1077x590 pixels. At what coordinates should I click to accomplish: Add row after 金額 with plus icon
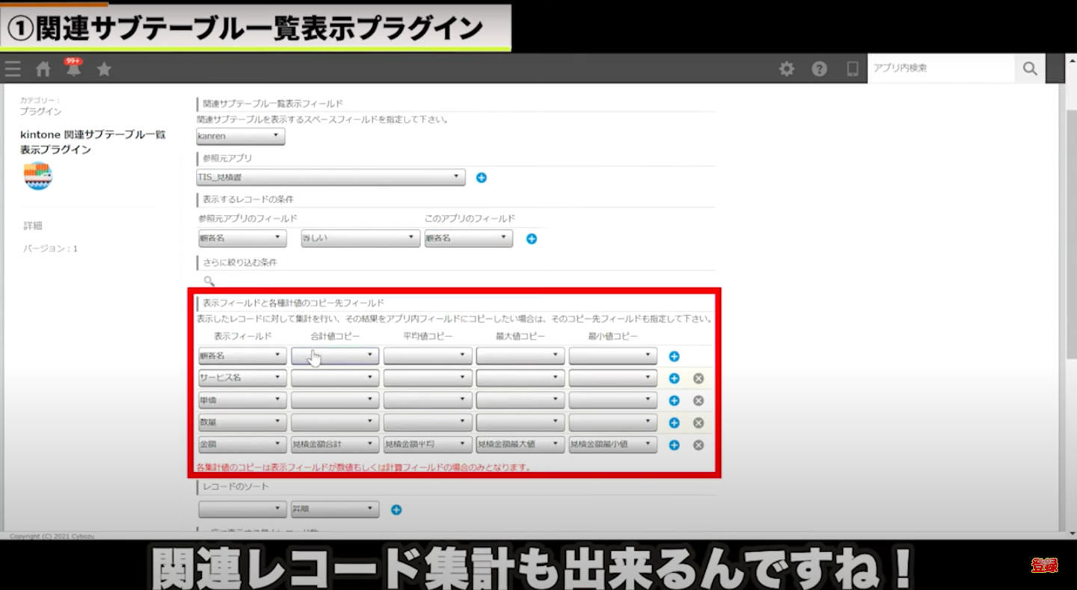pyautogui.click(x=674, y=445)
